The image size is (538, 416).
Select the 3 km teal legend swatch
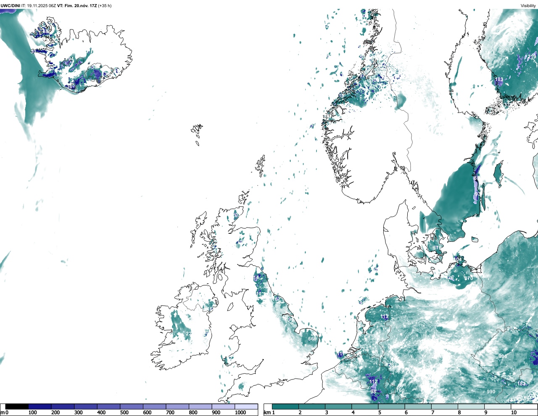coord(339,406)
